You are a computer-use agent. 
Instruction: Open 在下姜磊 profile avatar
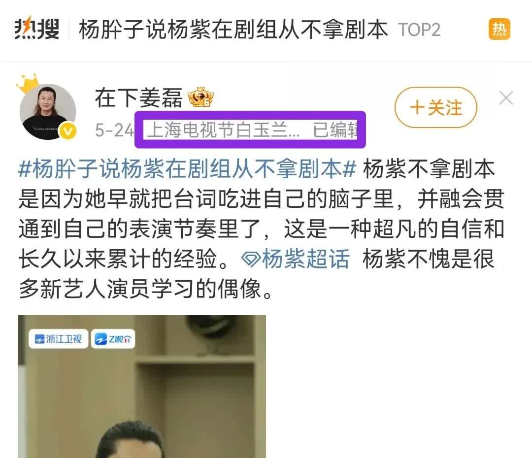coord(47,112)
